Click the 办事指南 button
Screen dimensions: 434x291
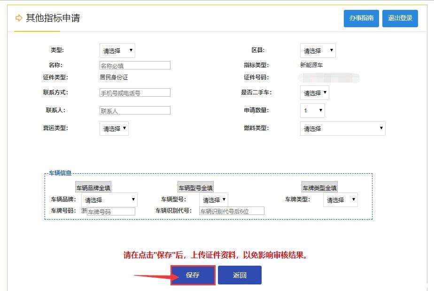click(x=361, y=18)
